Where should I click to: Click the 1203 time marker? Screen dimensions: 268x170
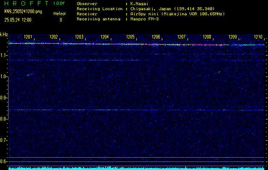click(x=79, y=37)
